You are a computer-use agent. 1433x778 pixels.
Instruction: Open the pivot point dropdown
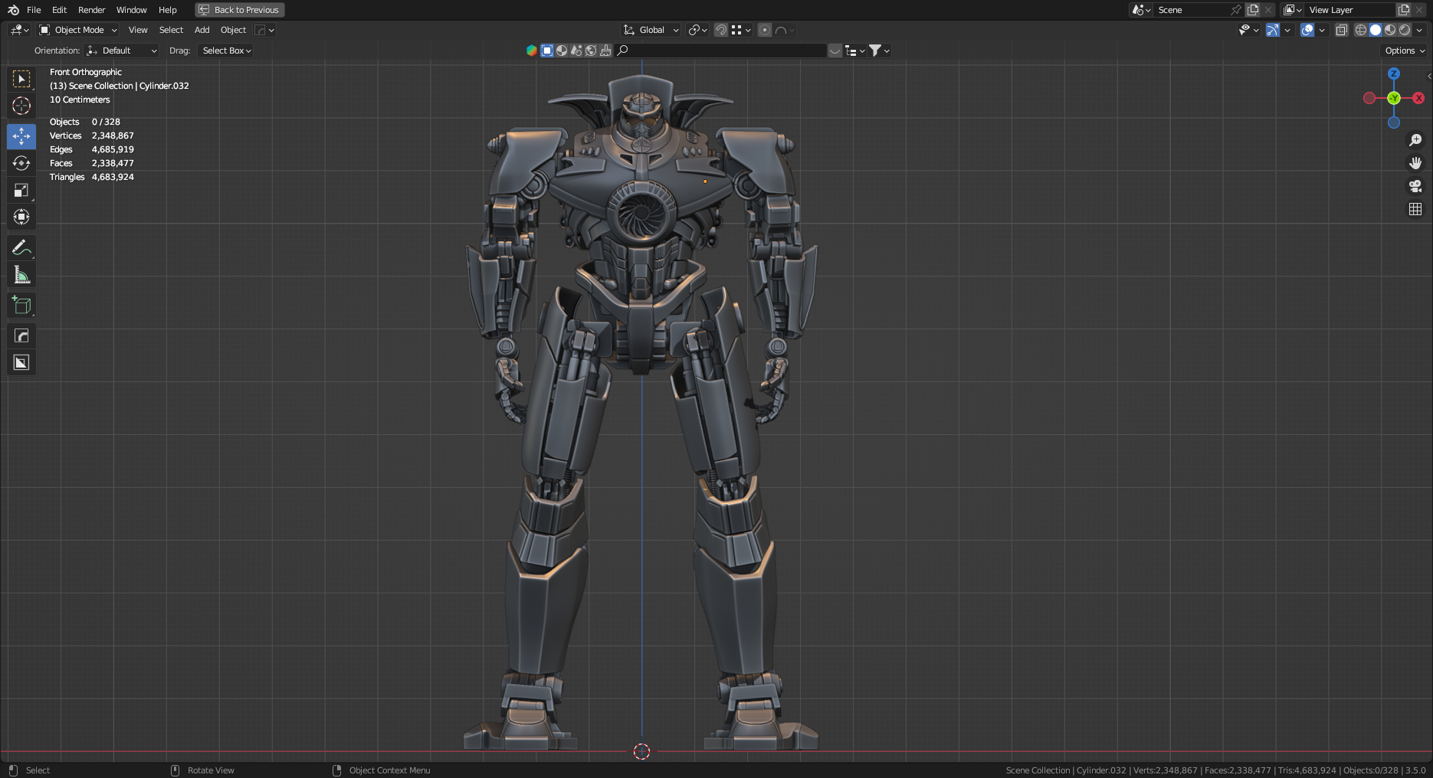click(697, 30)
